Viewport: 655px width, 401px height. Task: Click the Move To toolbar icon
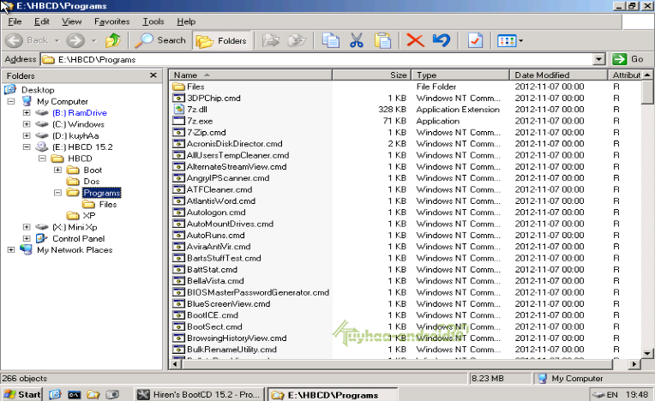pyautogui.click(x=271, y=40)
